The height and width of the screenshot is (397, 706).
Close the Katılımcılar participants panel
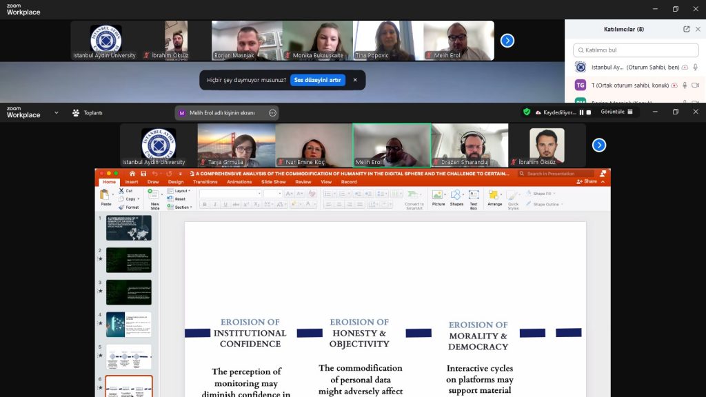click(698, 29)
